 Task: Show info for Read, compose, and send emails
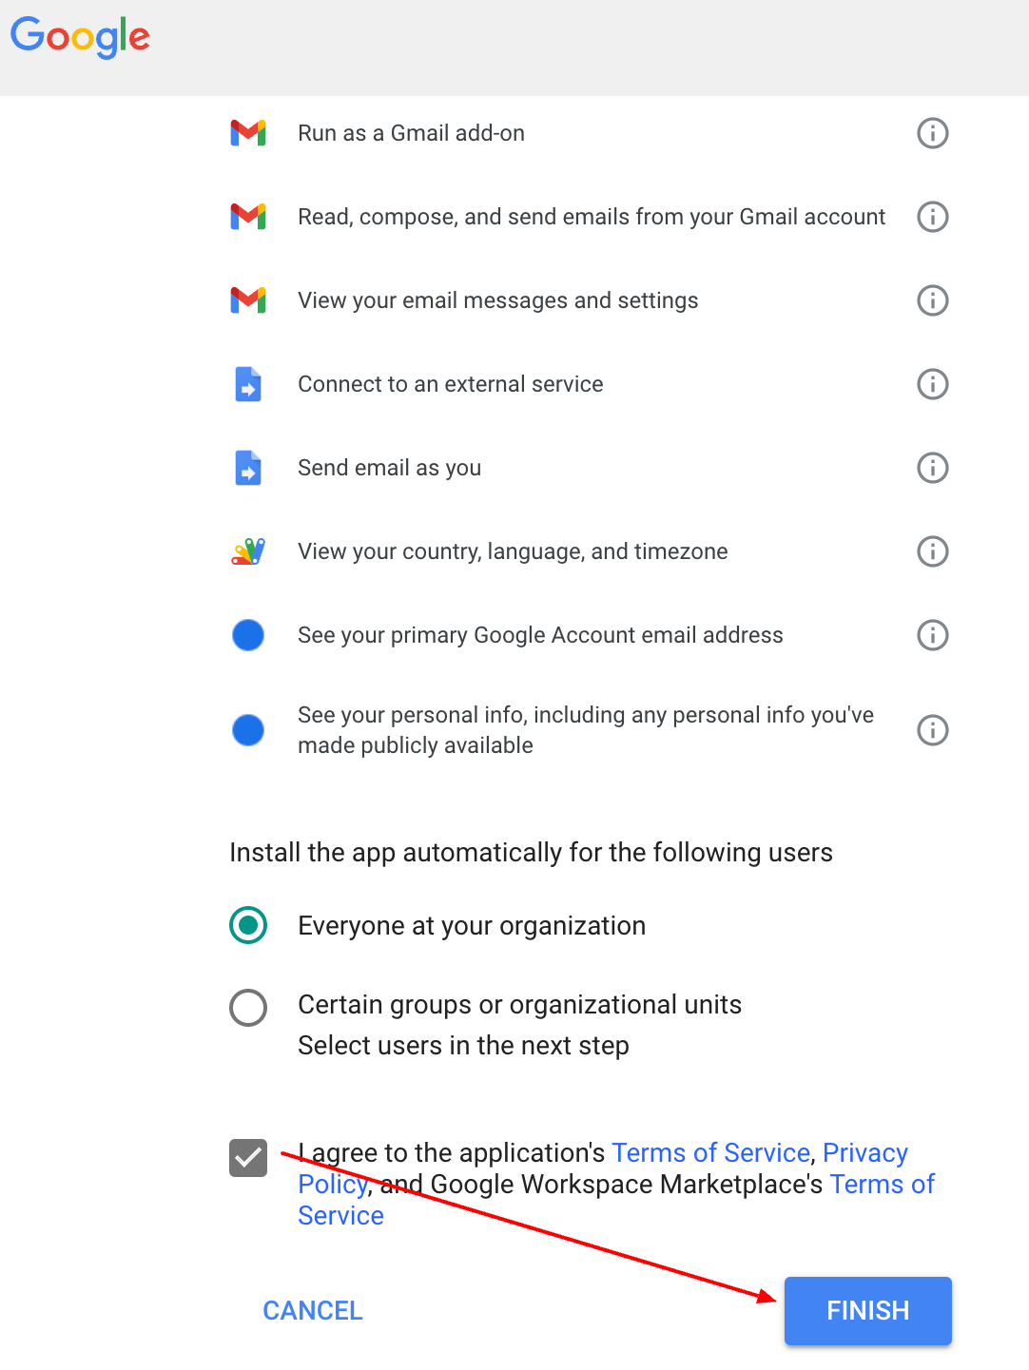932,217
